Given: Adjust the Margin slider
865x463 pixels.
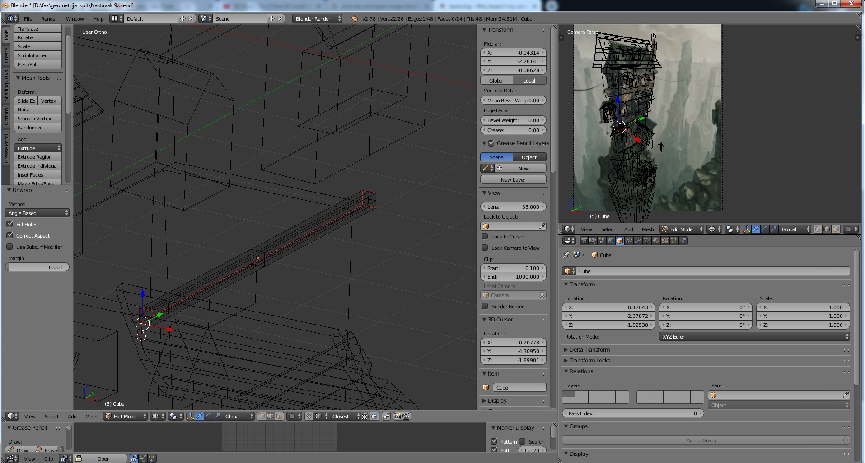Looking at the screenshot, I should point(37,267).
